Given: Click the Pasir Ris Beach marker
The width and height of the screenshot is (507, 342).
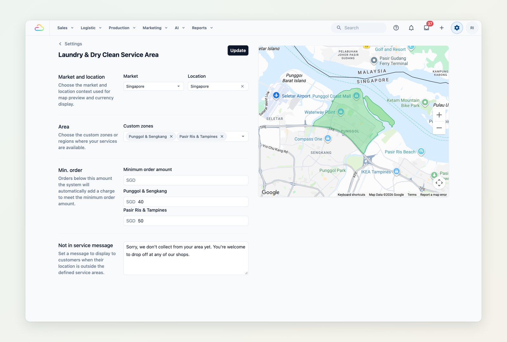Looking at the screenshot, I should click(x=421, y=151).
